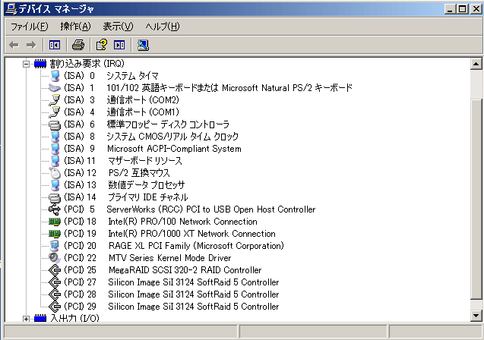Click the MTV Series driver speaker icon

[55, 258]
